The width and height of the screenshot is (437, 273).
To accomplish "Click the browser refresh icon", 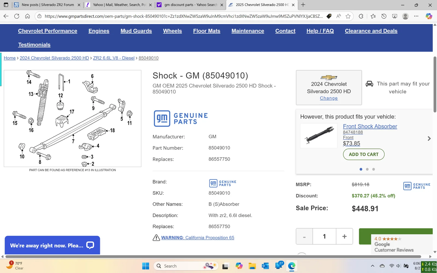I will click(17, 16).
